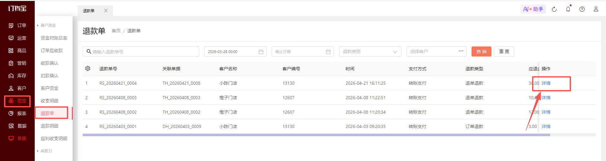This screenshot has height=161, width=606.
Task: Open the 库存 sidebar module
Action: [17, 76]
